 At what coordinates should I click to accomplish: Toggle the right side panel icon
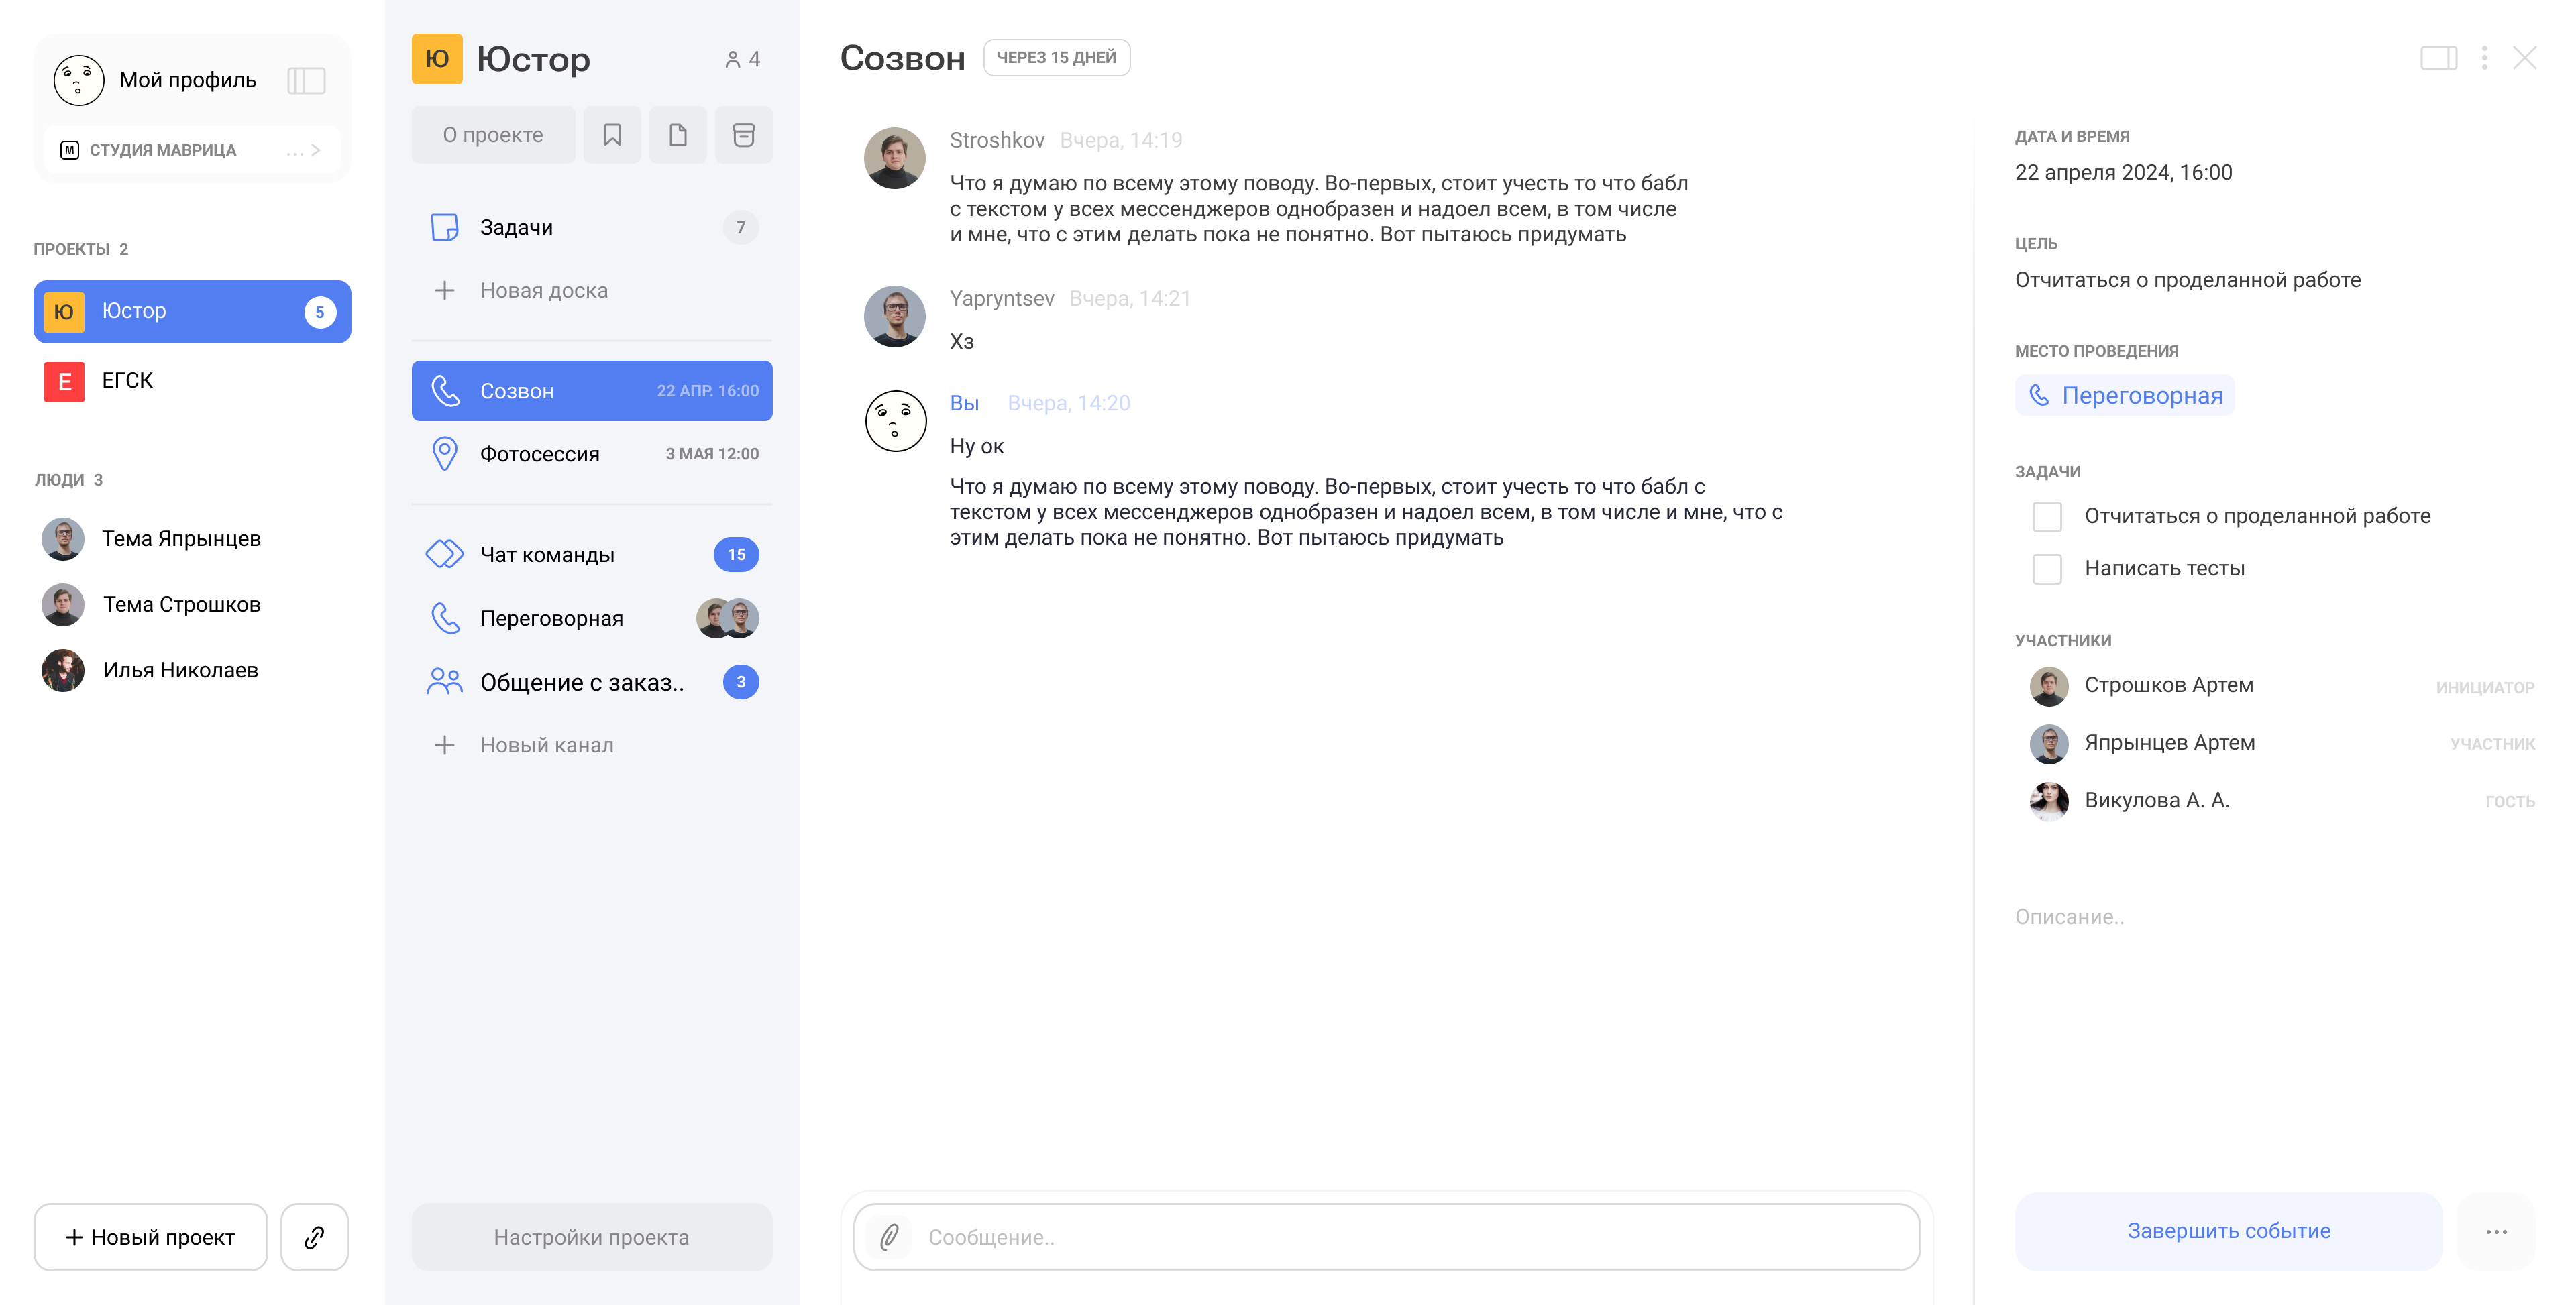pyautogui.click(x=2438, y=58)
